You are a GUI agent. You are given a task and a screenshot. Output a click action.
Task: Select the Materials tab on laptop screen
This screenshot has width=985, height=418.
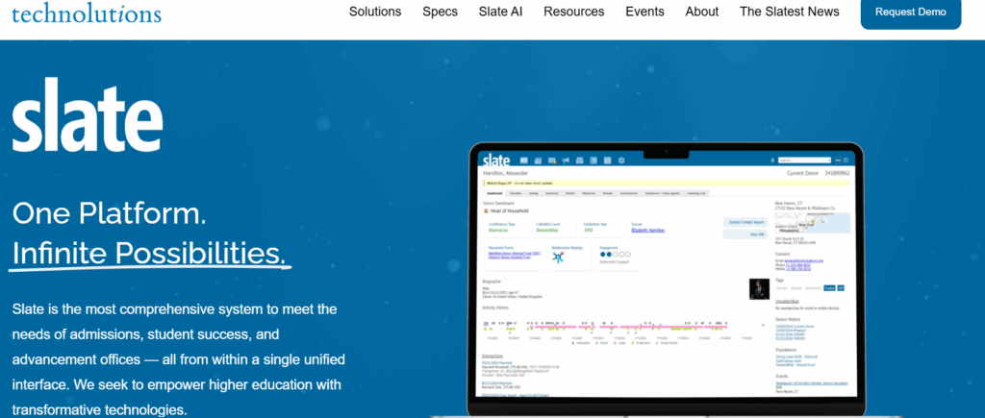(589, 193)
